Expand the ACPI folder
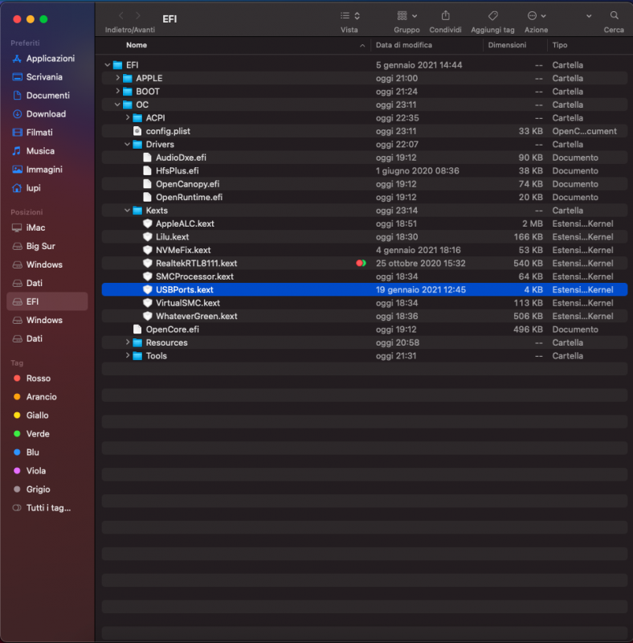 pyautogui.click(x=128, y=117)
